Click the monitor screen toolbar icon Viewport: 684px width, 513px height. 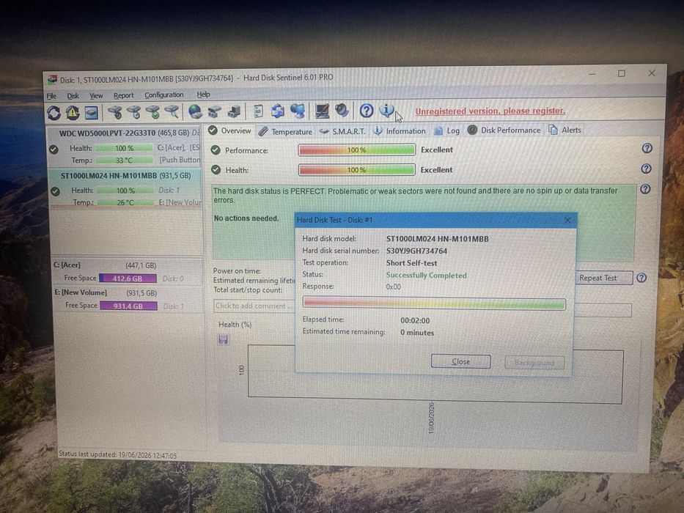click(322, 111)
